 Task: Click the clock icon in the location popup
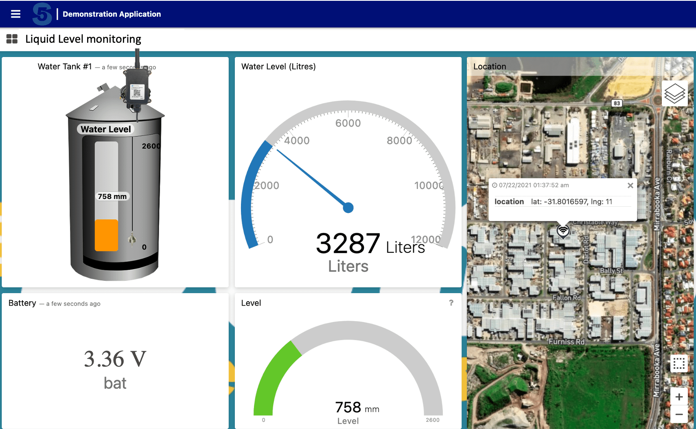495,185
